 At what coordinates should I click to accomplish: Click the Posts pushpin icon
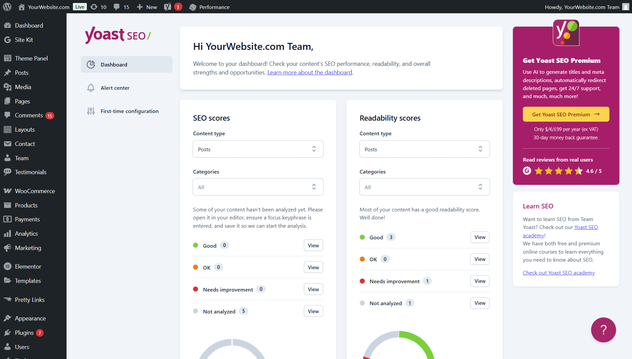coord(7,73)
